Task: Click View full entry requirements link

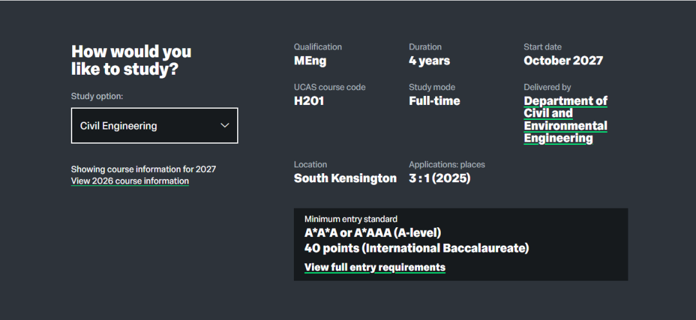Action: coord(374,267)
